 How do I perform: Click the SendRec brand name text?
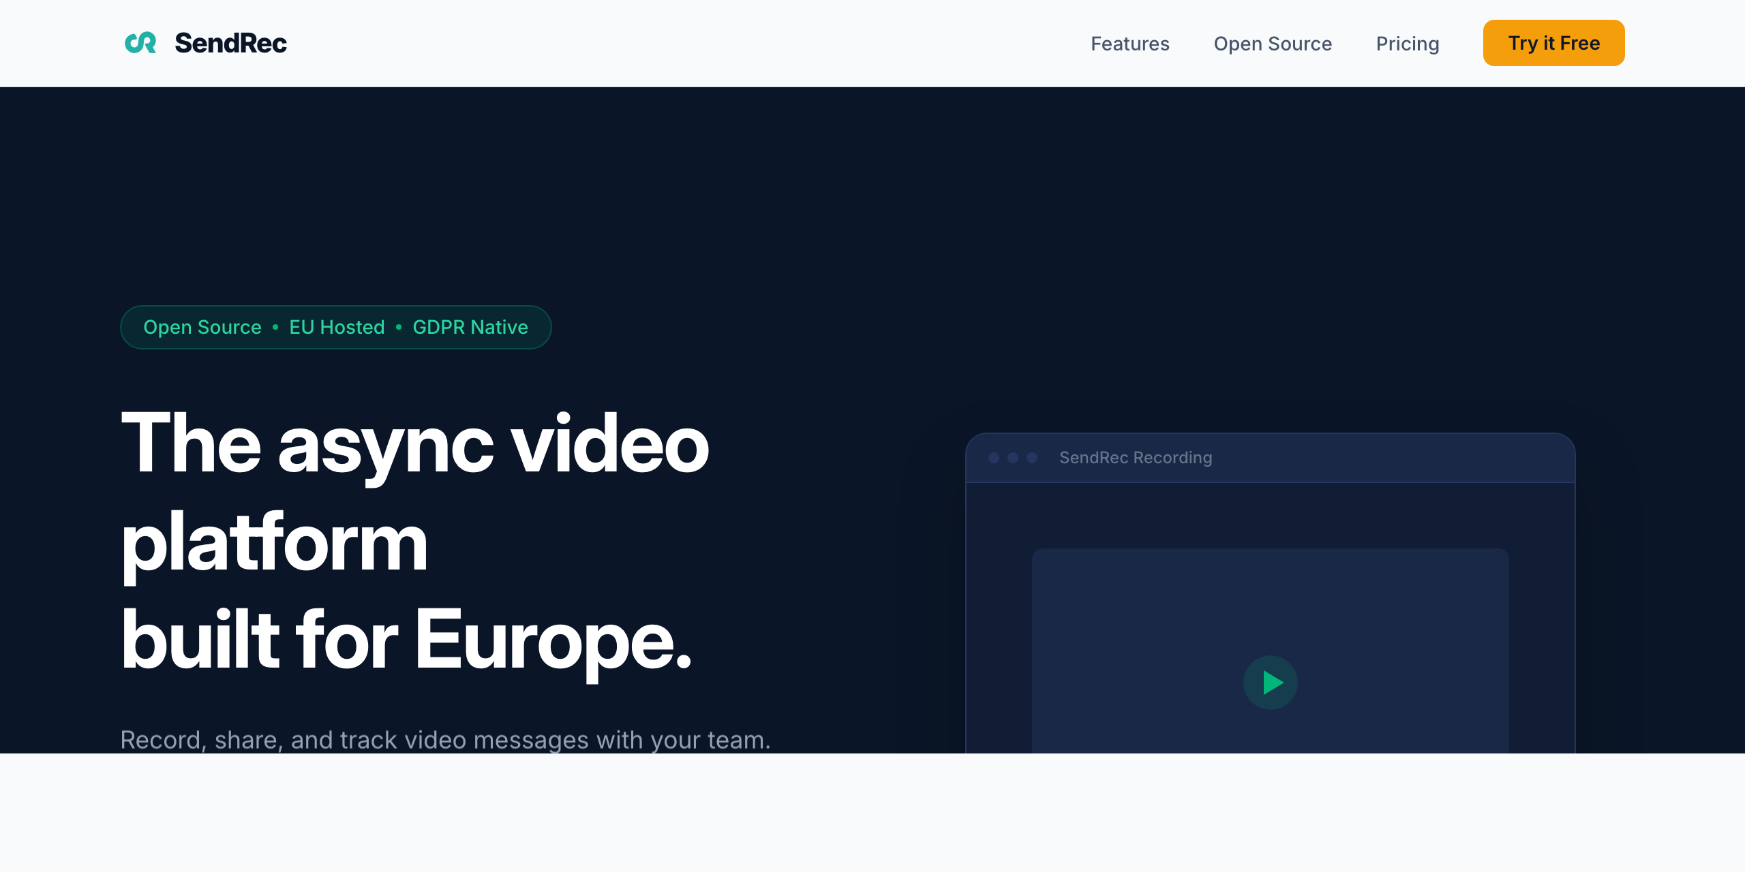pos(230,43)
